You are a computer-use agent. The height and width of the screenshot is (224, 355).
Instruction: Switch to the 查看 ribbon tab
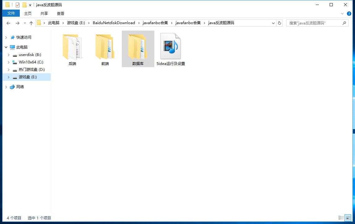[x=60, y=14]
